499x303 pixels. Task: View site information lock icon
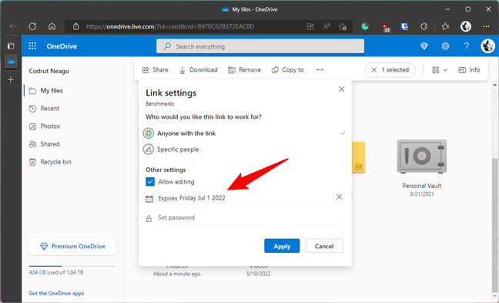(75, 26)
